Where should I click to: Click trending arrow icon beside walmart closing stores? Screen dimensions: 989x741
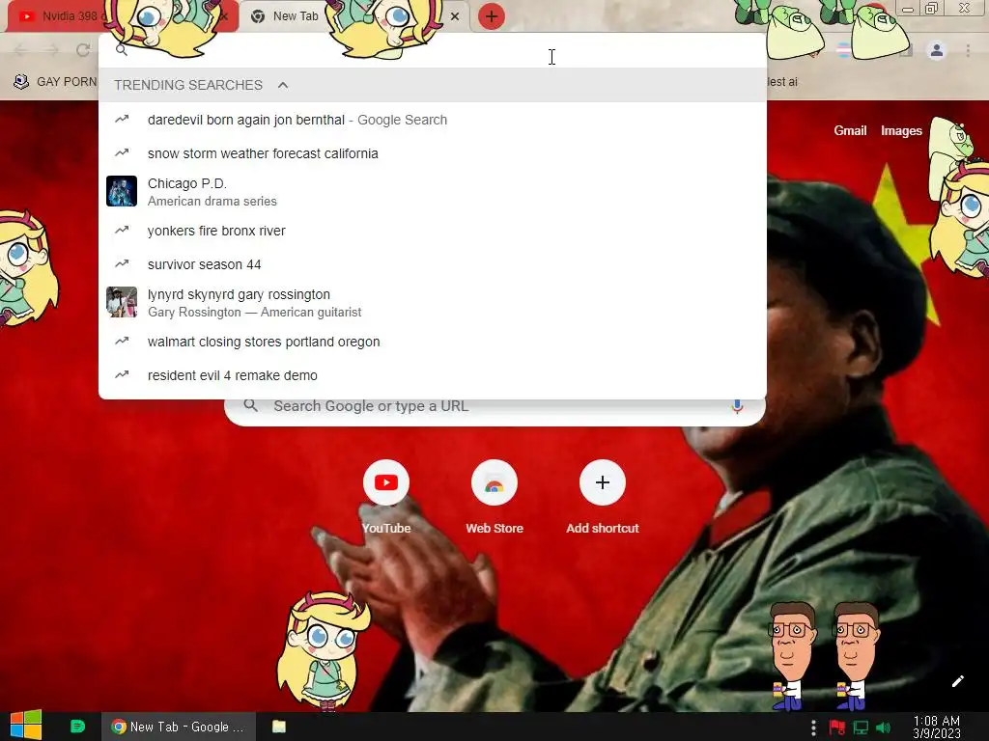122,341
